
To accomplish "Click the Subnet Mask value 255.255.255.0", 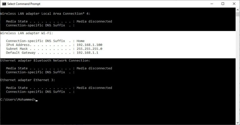I will pos(89,49).
